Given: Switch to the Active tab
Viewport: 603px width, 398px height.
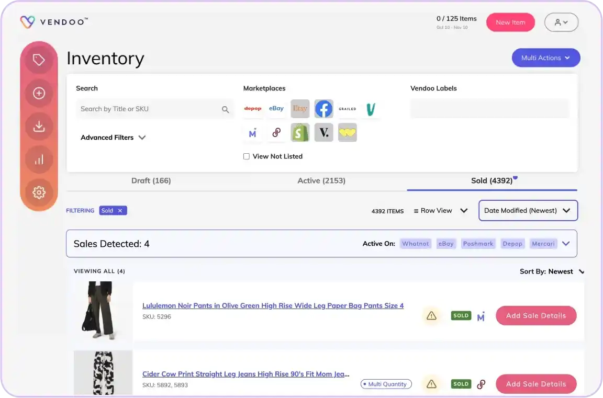Looking at the screenshot, I should coord(321,180).
